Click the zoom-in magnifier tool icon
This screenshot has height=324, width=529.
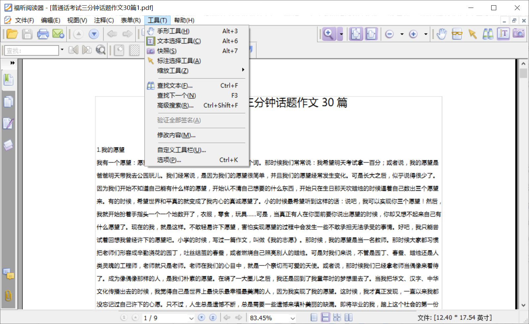[x=329, y=34]
